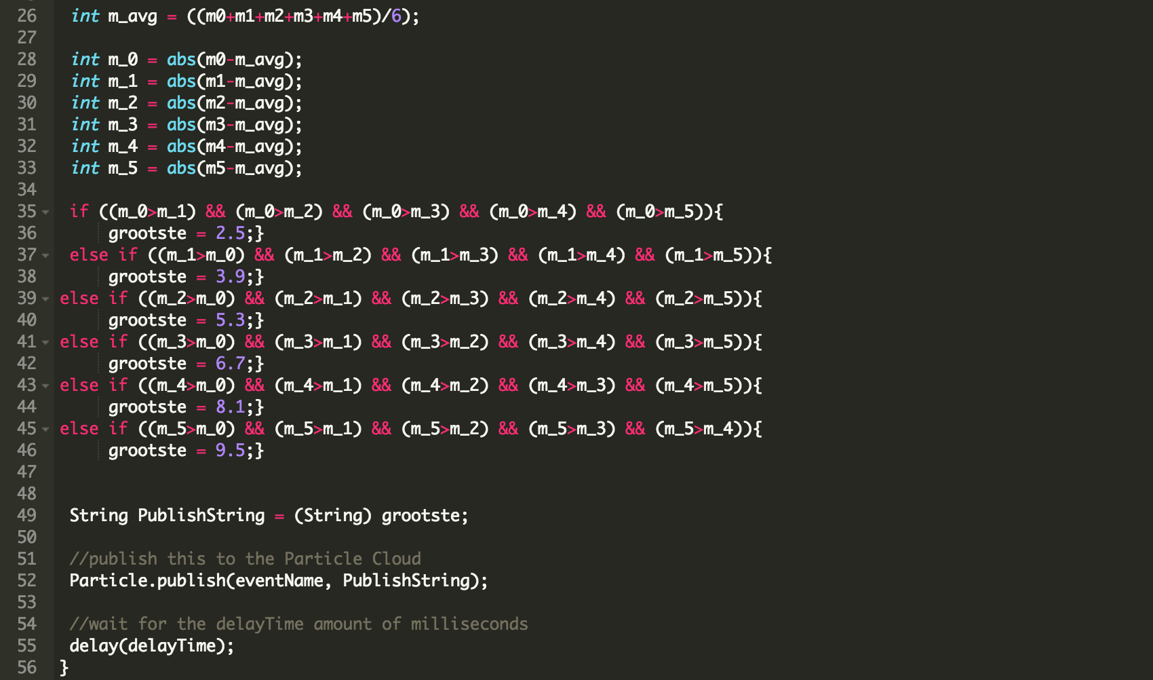Click 'else' keyword on line 37
Screen dimensions: 1153x680
[x=89, y=254]
